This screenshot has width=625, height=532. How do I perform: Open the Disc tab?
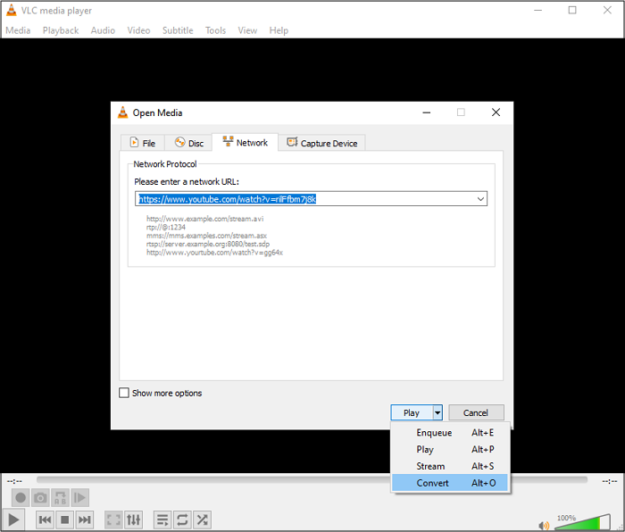coord(188,143)
